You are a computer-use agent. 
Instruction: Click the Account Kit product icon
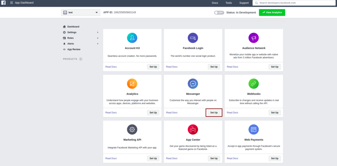[132, 38]
